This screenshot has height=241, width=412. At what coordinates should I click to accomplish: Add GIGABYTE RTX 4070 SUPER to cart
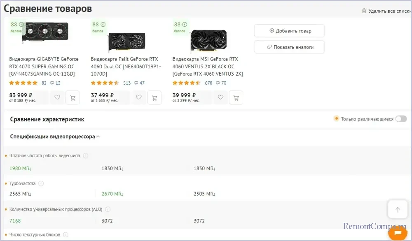click(x=73, y=97)
